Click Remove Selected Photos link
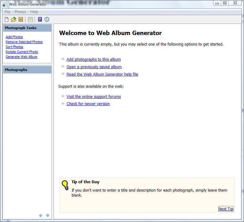Screen dimensions: 244x222 tap(24, 42)
